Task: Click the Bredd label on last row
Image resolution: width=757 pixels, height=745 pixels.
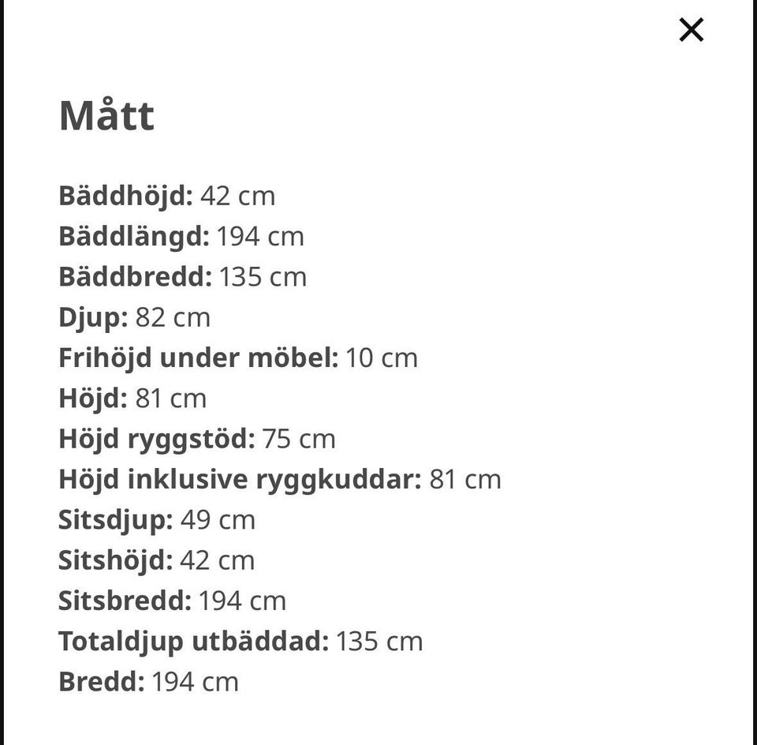Action: pos(102,682)
